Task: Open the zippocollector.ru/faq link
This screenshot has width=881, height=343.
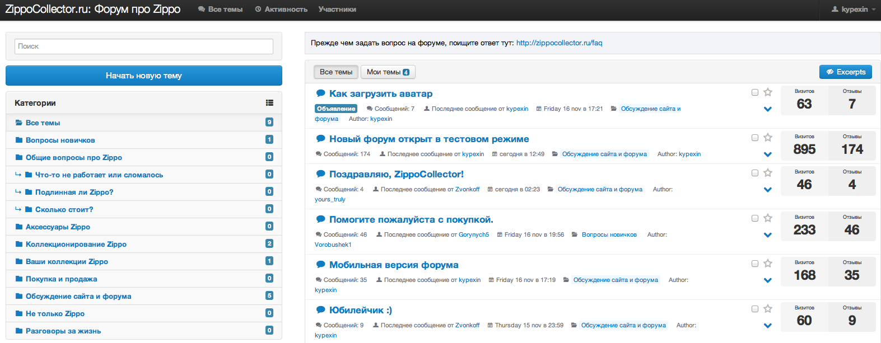Action: point(560,43)
